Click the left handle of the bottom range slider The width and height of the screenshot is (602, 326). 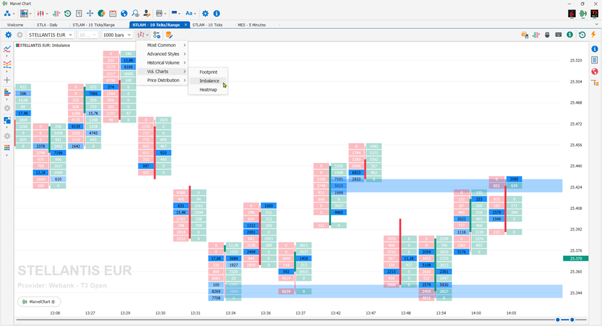[558, 320]
